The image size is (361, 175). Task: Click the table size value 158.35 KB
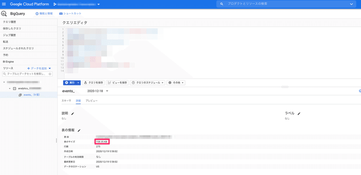tap(102, 142)
